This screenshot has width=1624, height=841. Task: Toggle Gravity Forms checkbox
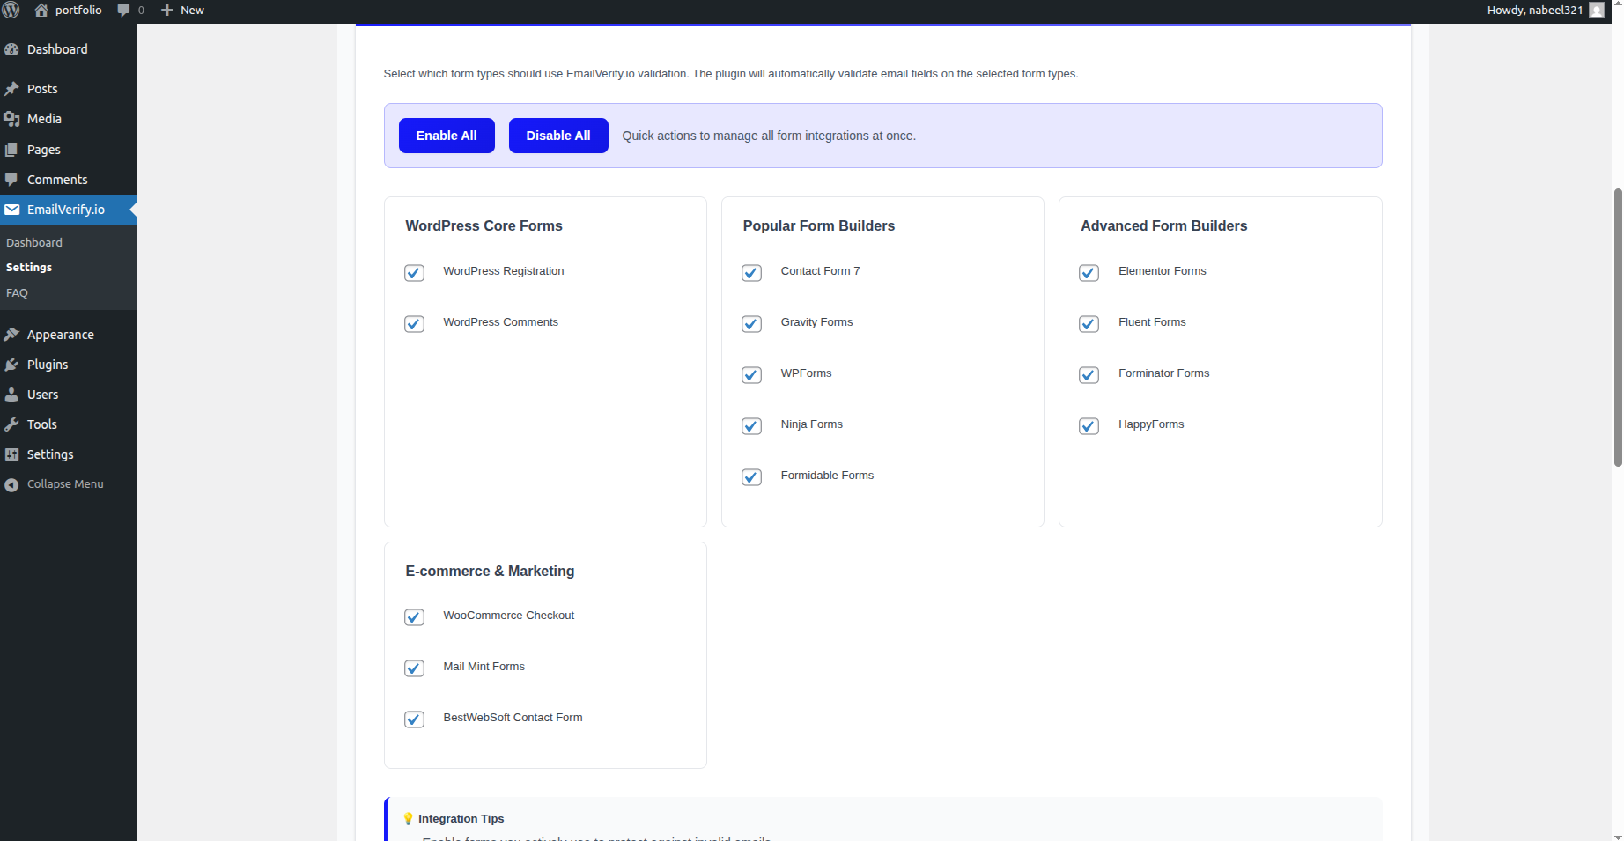coord(751,324)
